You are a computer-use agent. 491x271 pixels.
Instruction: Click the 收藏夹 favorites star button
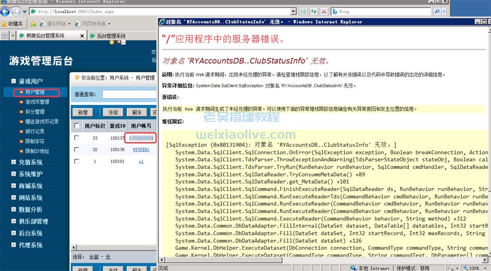[x=13, y=24]
